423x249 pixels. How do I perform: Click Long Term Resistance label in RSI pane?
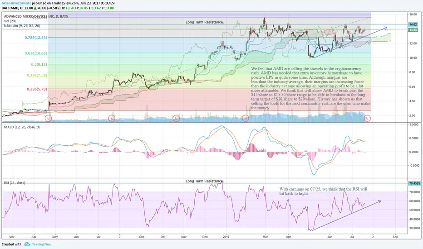tap(205, 181)
